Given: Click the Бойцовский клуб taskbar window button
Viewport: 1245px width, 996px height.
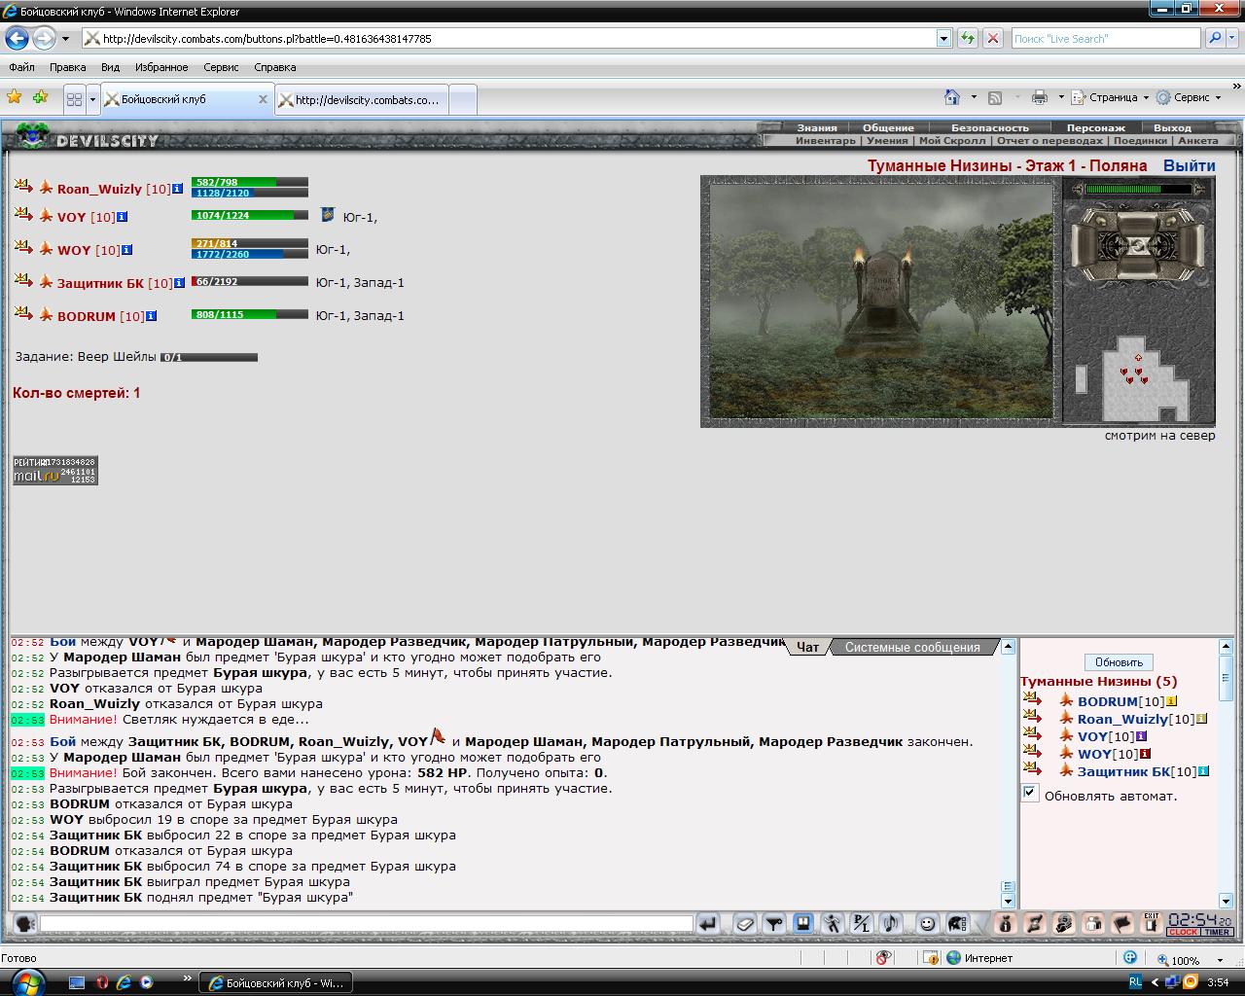Looking at the screenshot, I should click(275, 982).
